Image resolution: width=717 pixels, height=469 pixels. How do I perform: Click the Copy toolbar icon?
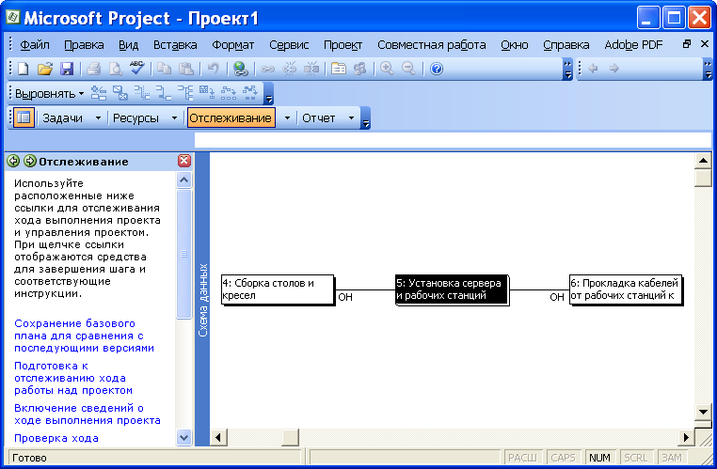[x=164, y=69]
